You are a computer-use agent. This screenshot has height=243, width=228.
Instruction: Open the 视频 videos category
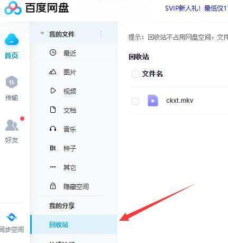pos(70,91)
